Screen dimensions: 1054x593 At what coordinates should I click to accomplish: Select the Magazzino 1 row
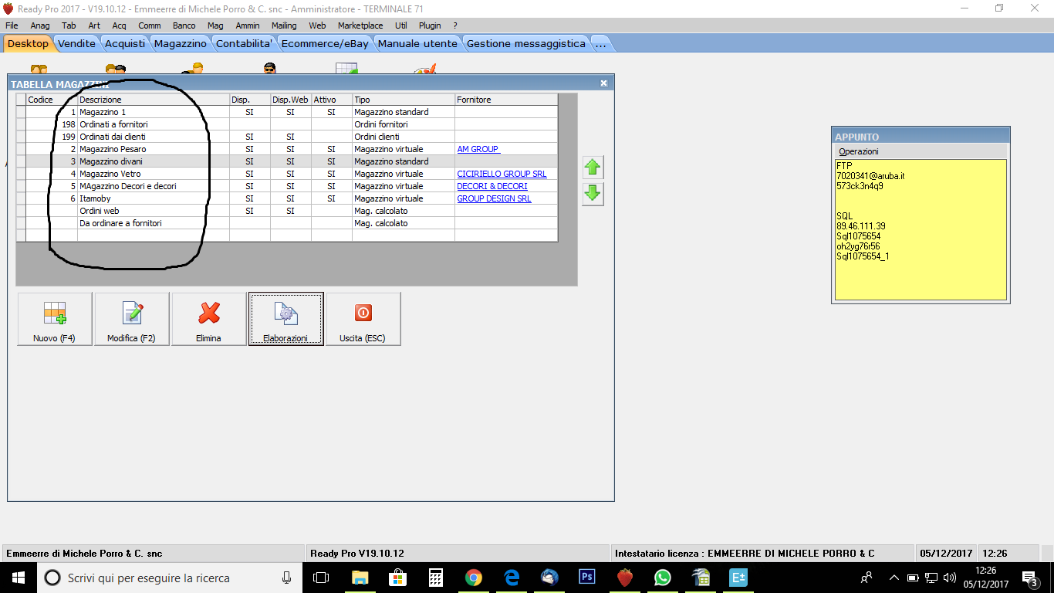click(x=287, y=112)
